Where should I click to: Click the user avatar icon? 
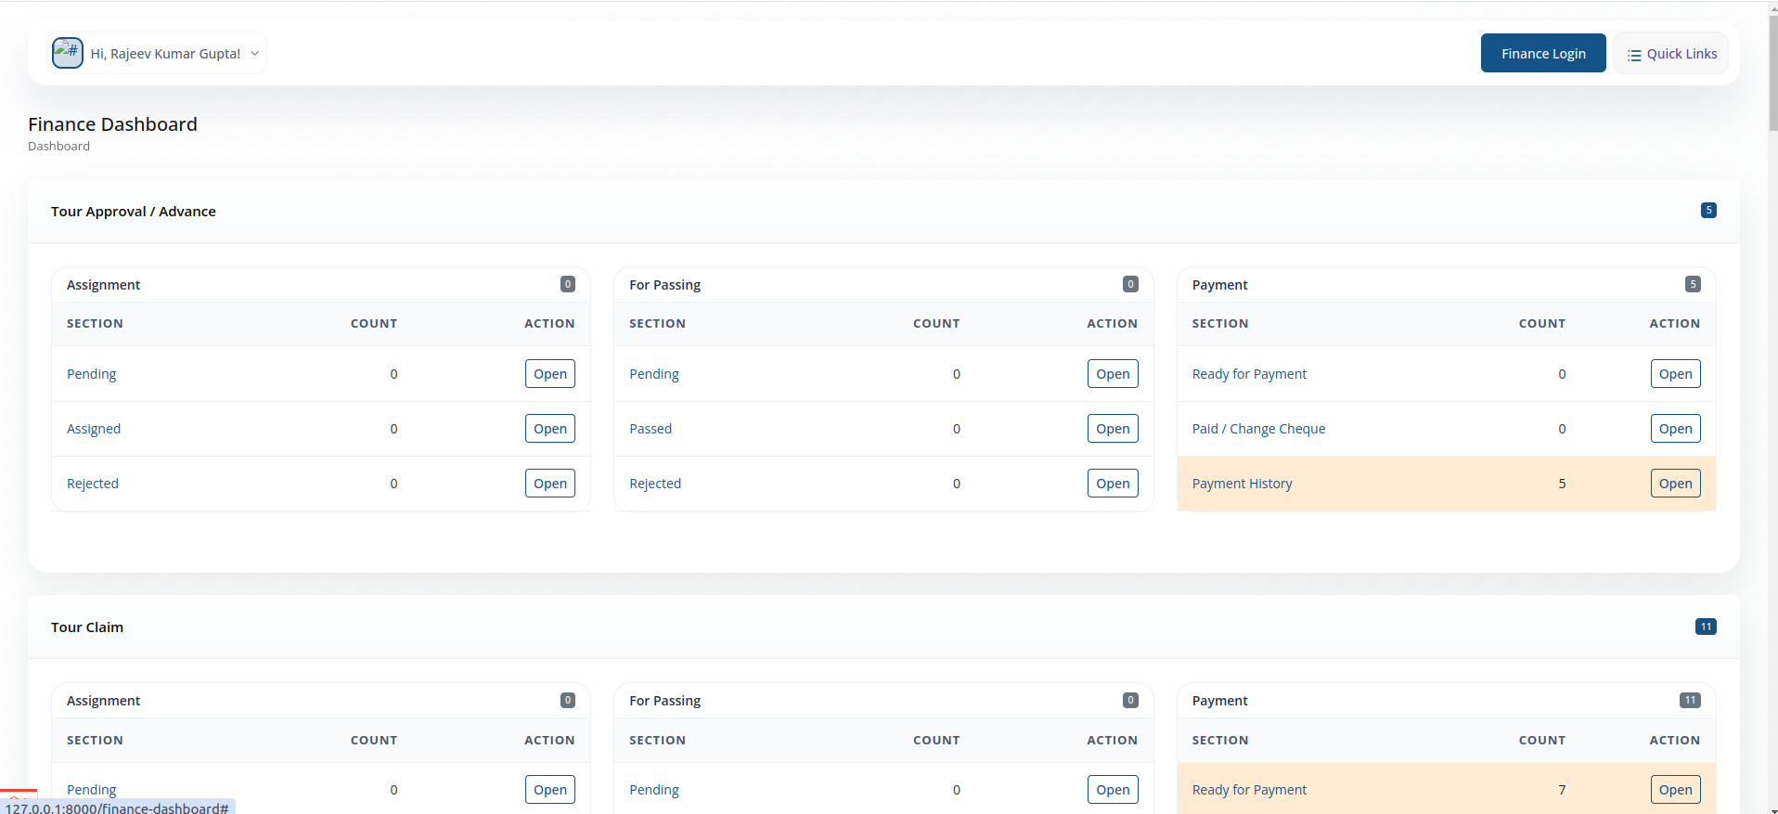point(68,53)
